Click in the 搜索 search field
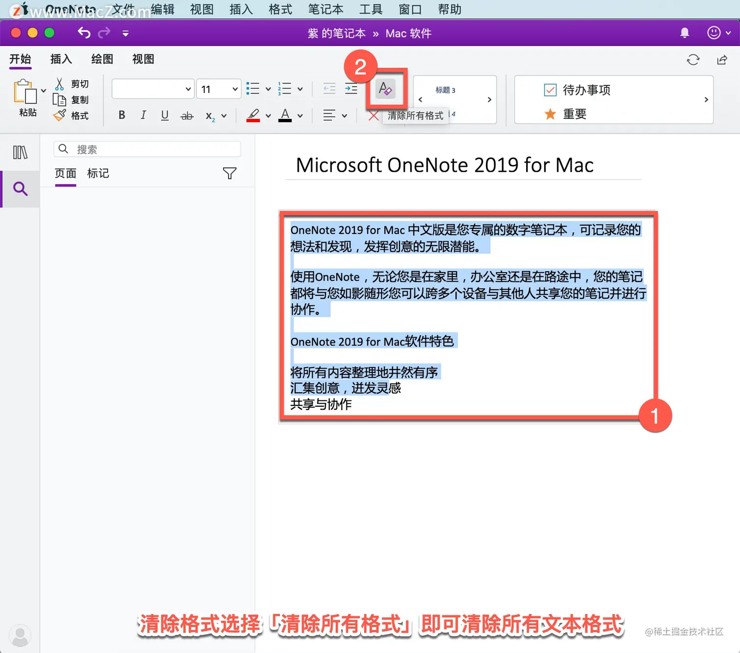Screen dimensions: 740x653 (x=147, y=149)
